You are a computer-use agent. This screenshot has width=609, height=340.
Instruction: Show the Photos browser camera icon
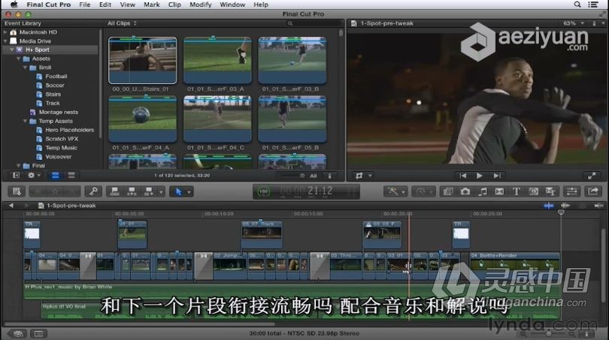(x=465, y=191)
